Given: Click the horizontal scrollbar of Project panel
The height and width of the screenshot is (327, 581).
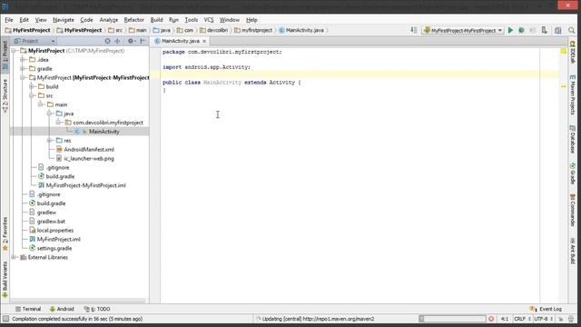Looking at the screenshot, I should click(78, 301).
